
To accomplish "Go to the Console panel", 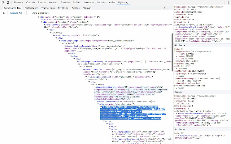I will [x=30, y=3].
